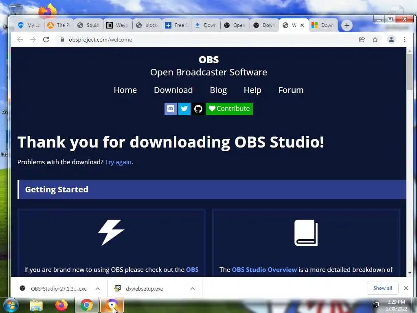Viewport: 417px width, 313px height.
Task: Close the active W tab
Action: [x=302, y=25]
